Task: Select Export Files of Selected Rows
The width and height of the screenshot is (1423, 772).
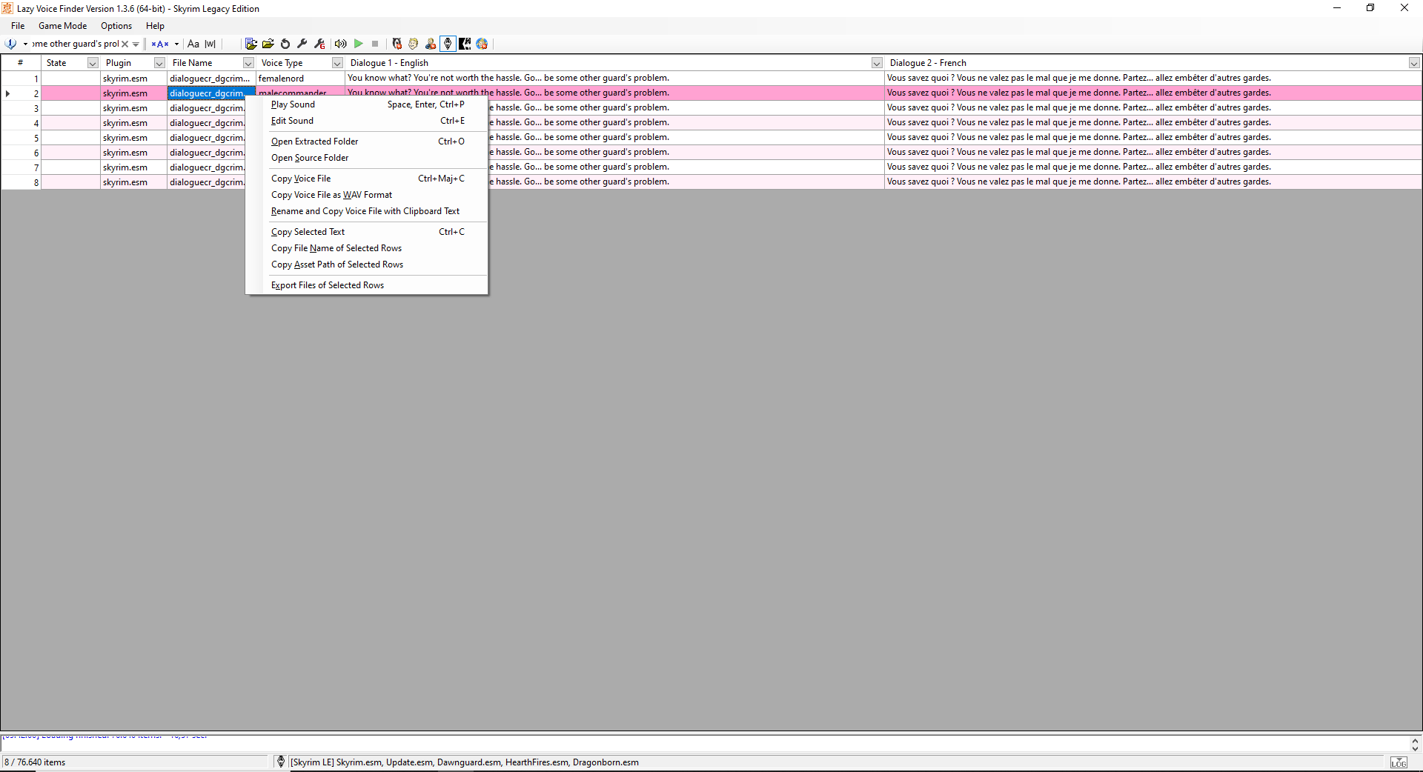Action: tap(367, 285)
